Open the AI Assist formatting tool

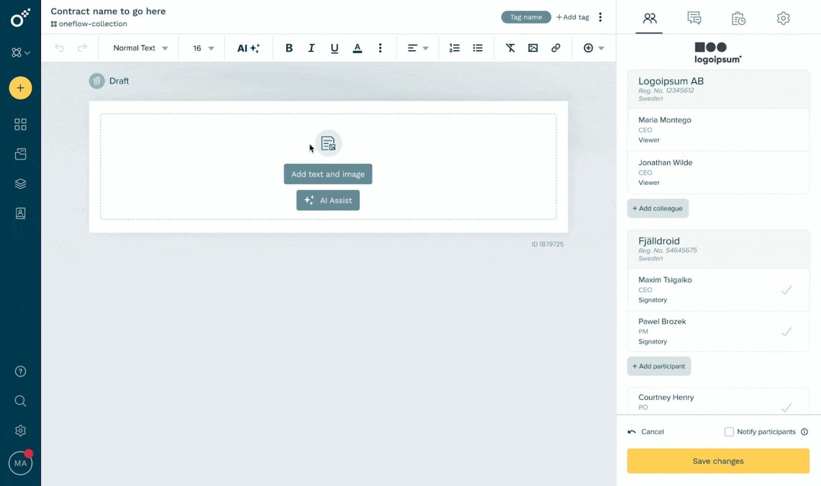pyautogui.click(x=249, y=48)
